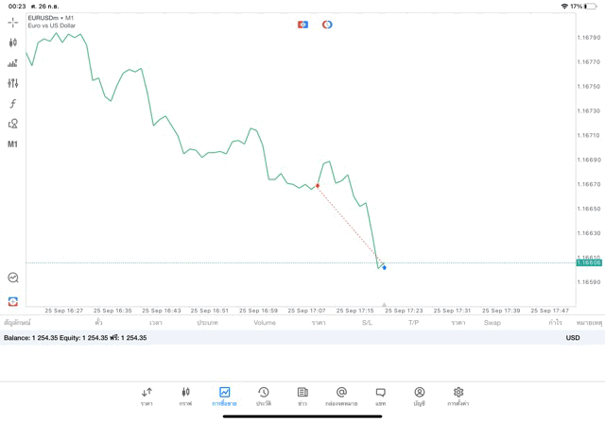Open the candlestick chart type icon
The image size is (605, 422).
click(x=13, y=42)
